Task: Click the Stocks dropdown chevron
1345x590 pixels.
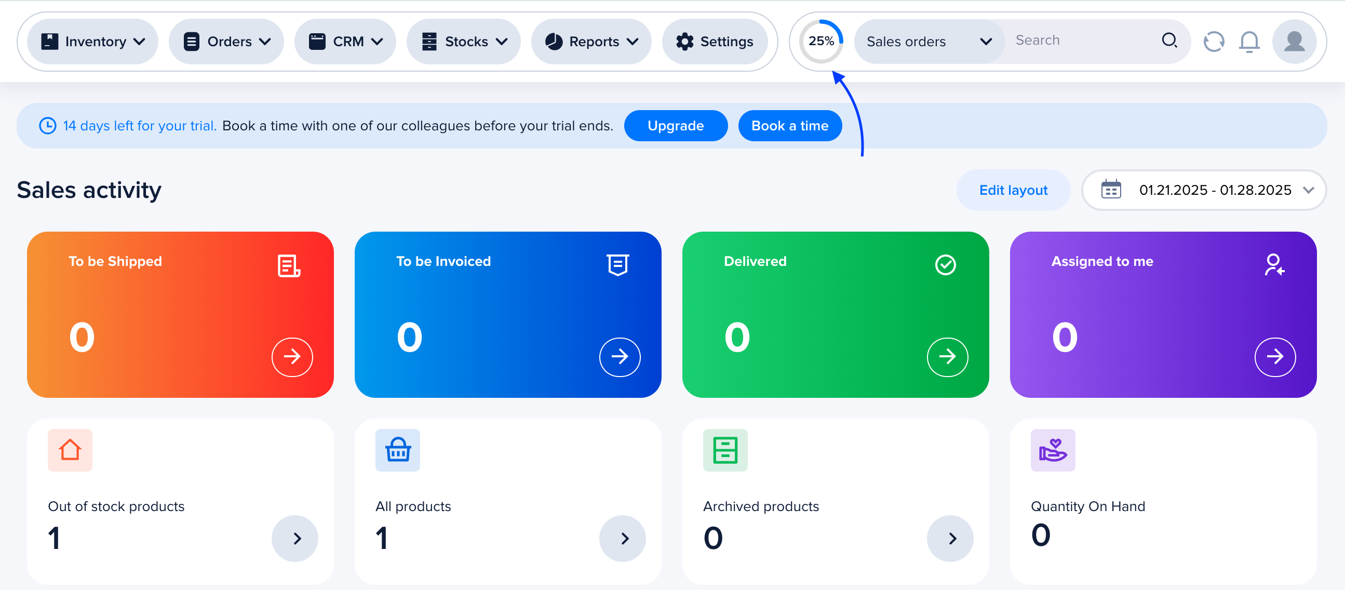Action: pos(501,41)
